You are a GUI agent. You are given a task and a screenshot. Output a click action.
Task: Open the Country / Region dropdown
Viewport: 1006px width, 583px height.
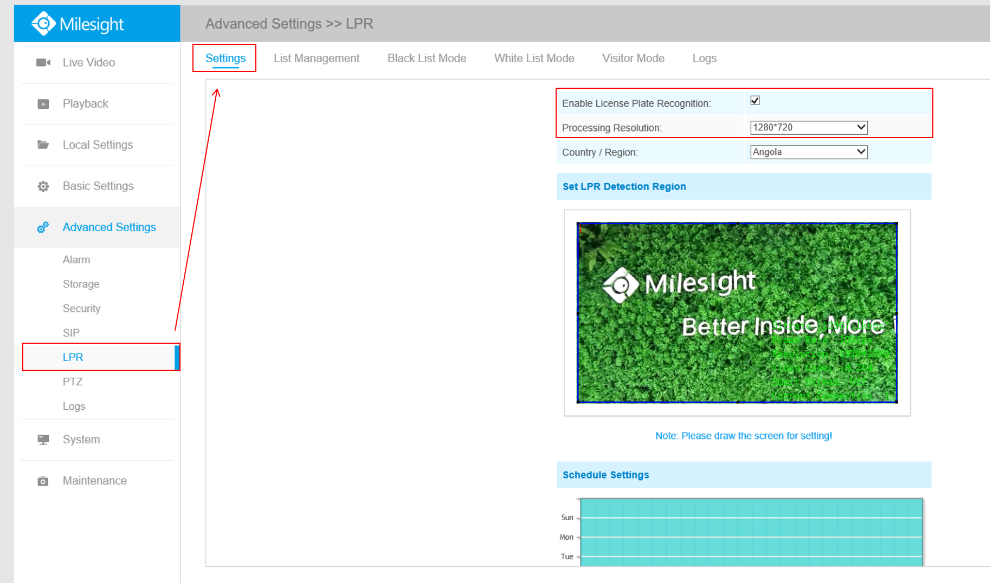[809, 152]
